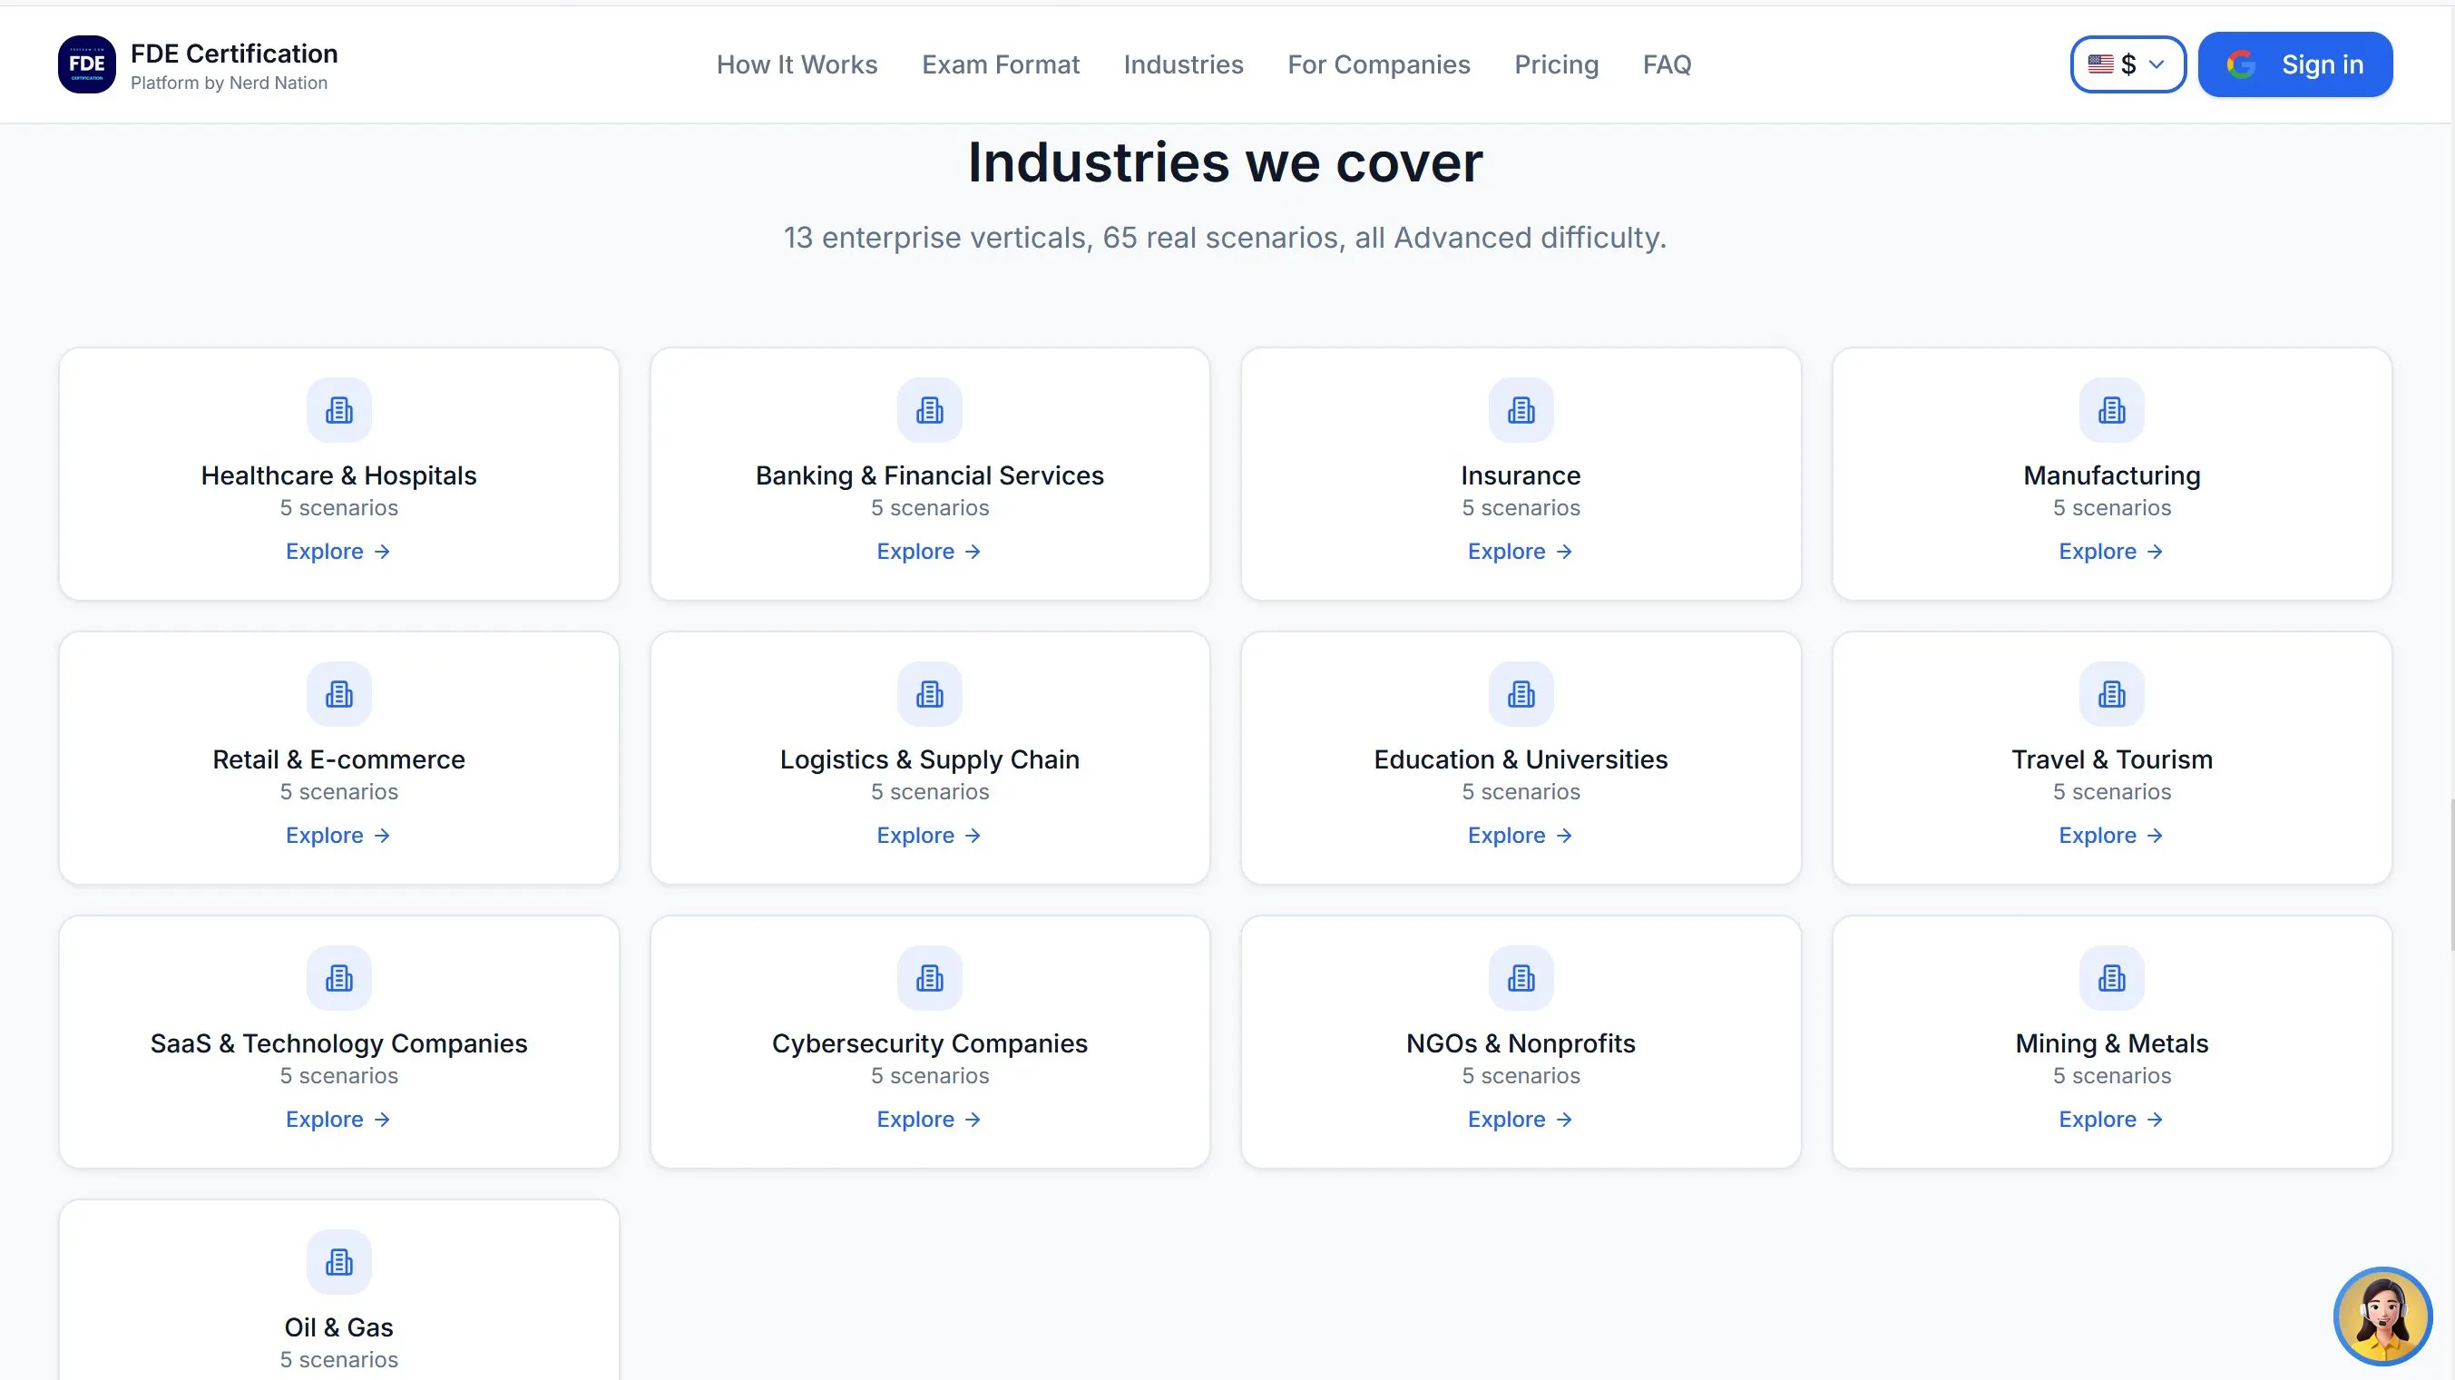Explore Banking & Financial Services scenarios

[x=929, y=552]
